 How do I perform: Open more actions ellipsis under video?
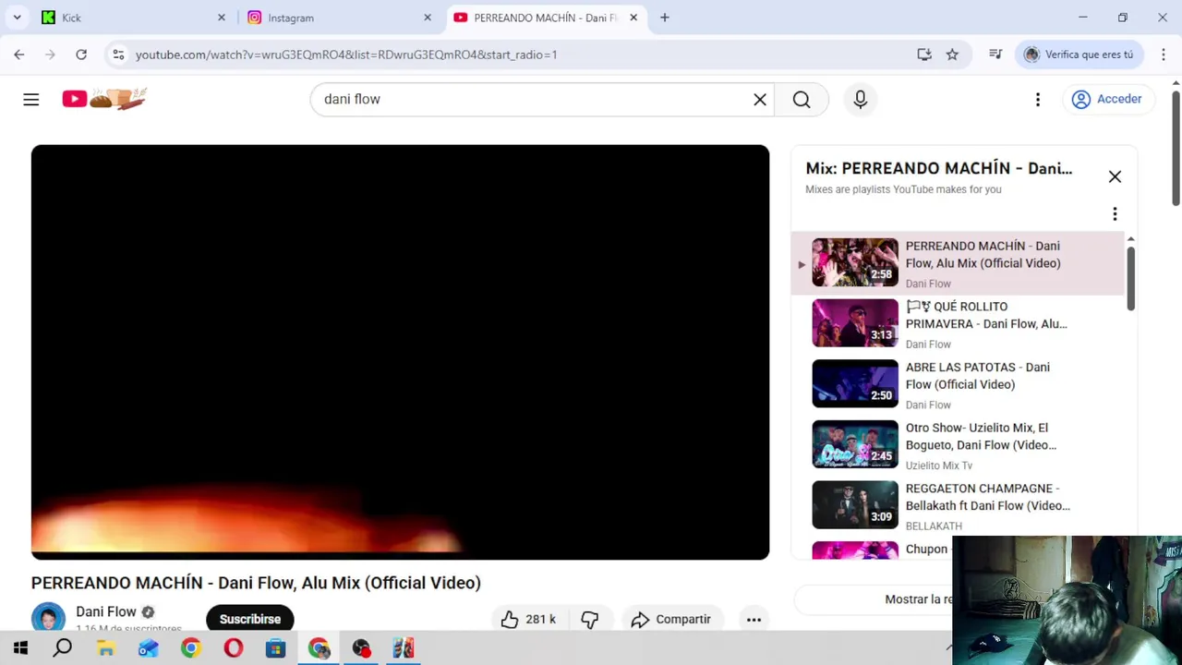754,619
